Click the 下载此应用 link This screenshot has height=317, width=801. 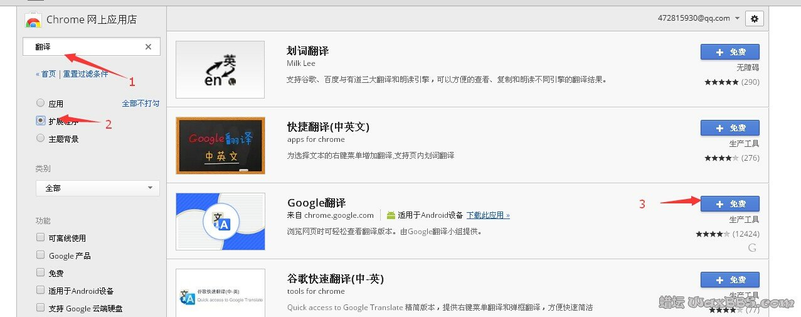coord(487,215)
